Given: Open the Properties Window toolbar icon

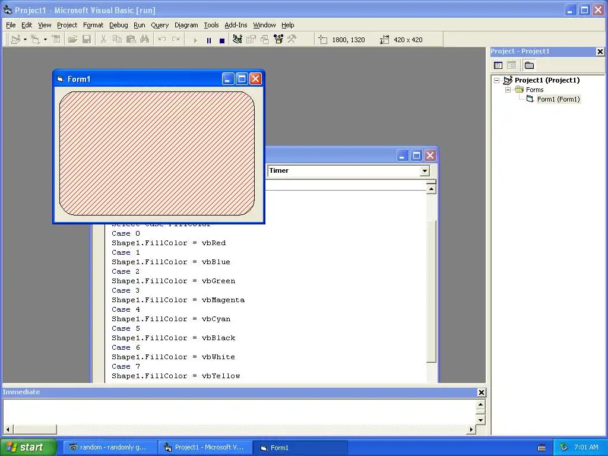Looking at the screenshot, I should click(251, 39).
